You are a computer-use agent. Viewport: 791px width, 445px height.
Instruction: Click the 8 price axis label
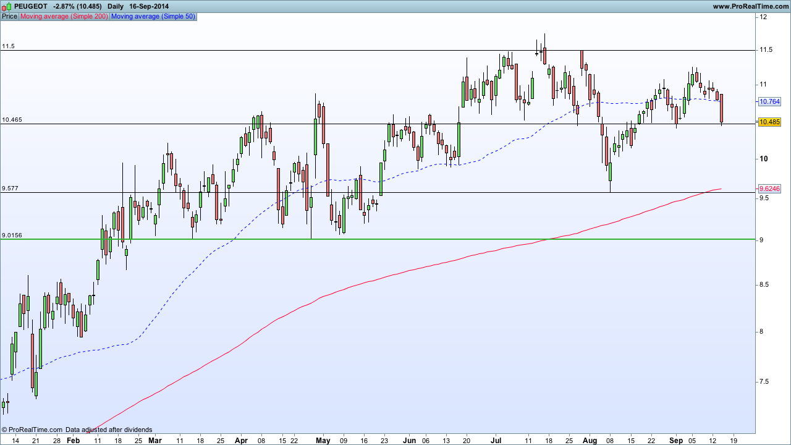(x=761, y=332)
